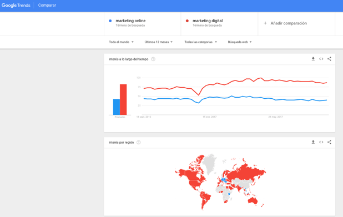Click Australia on the region map

[253, 201]
